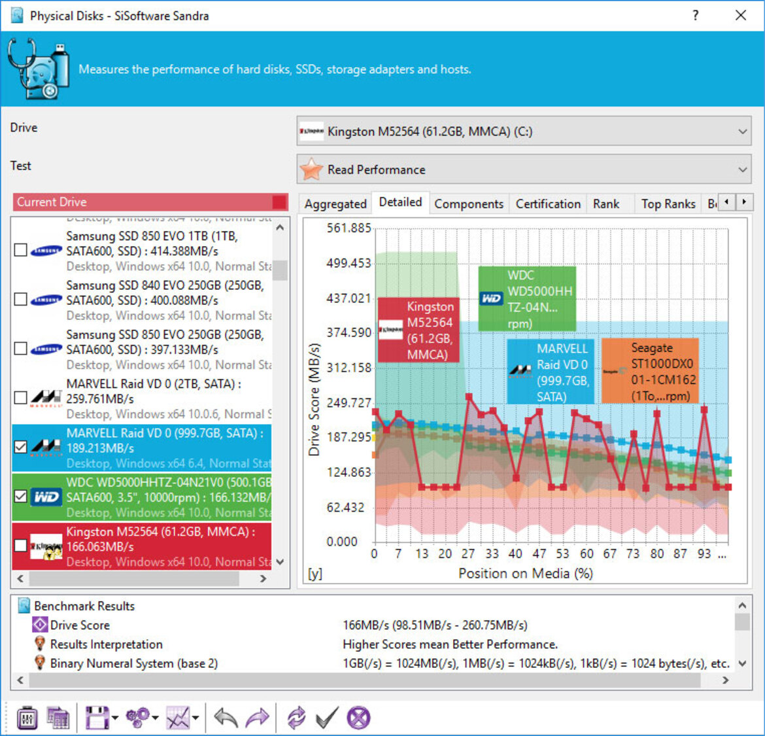
Task: Click the Results Interpretation lightbulb icon
Action: click(40, 644)
